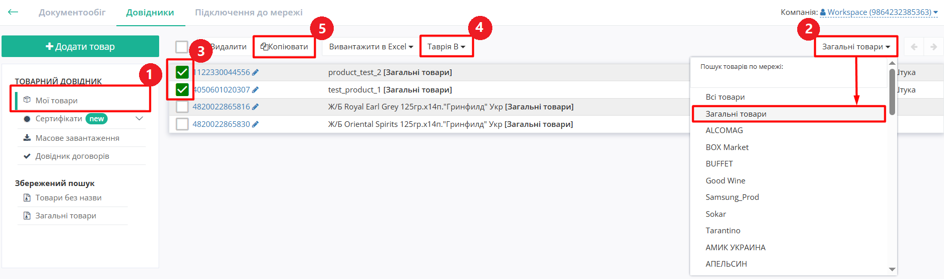Open Сертифікати sidebar item

[59, 119]
